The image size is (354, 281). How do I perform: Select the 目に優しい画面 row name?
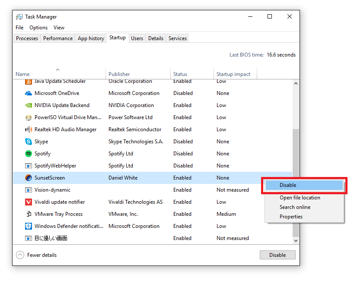coord(51,238)
